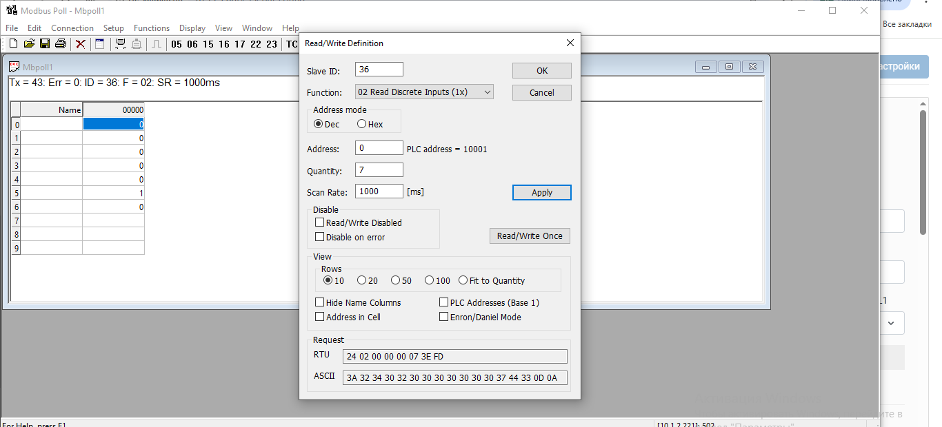The height and width of the screenshot is (427, 942).
Task: Click the Print toolbar icon
Action: pyautogui.click(x=61, y=44)
